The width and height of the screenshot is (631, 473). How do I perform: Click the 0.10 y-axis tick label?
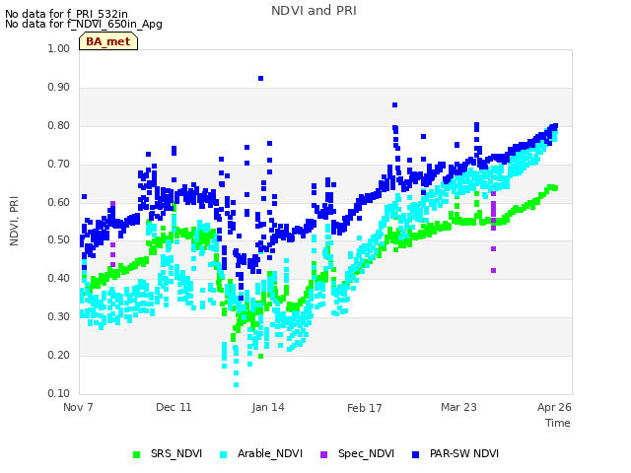[x=59, y=393]
